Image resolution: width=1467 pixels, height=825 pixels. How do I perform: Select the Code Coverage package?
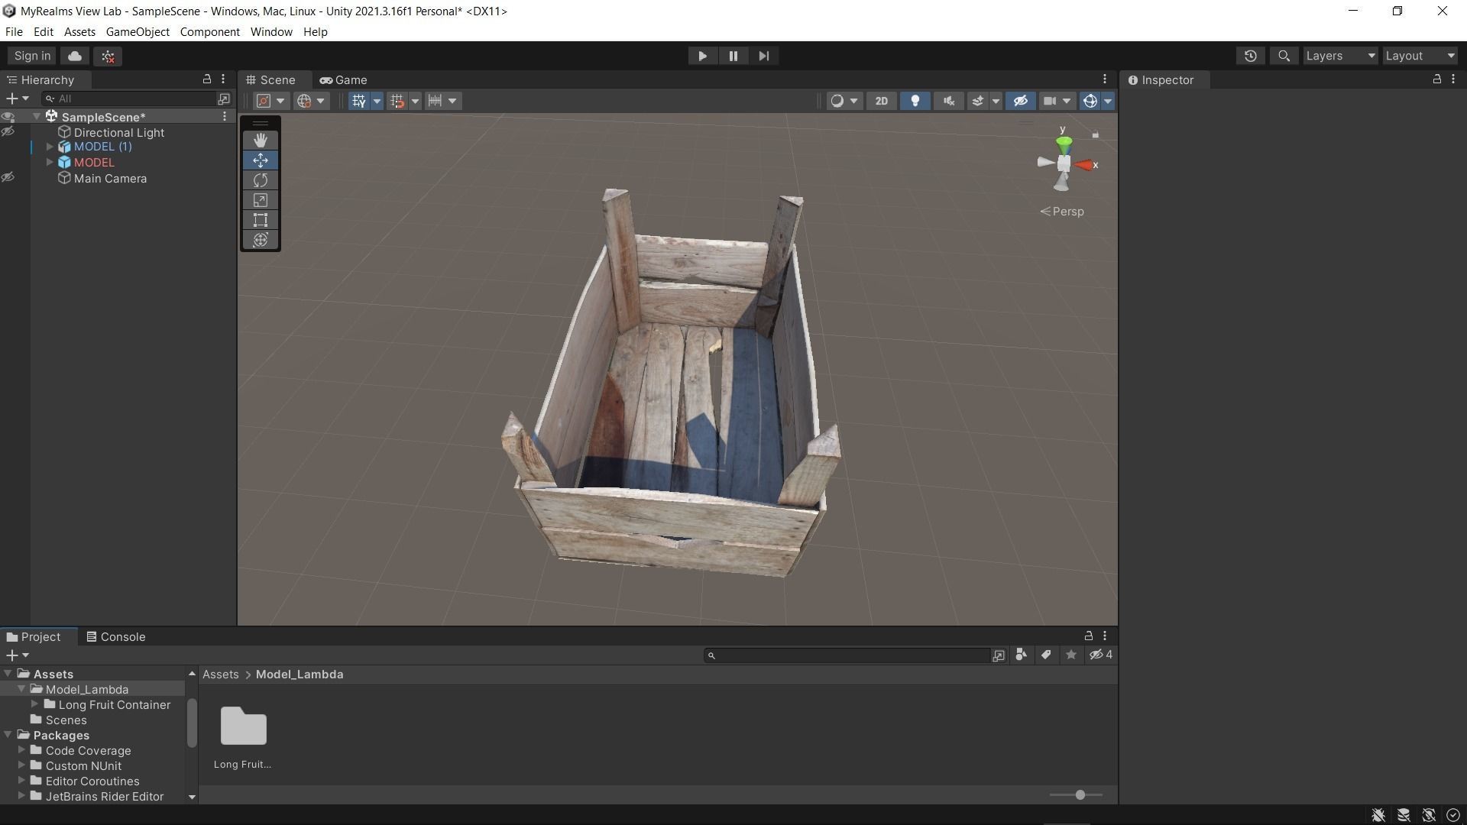tap(88, 750)
